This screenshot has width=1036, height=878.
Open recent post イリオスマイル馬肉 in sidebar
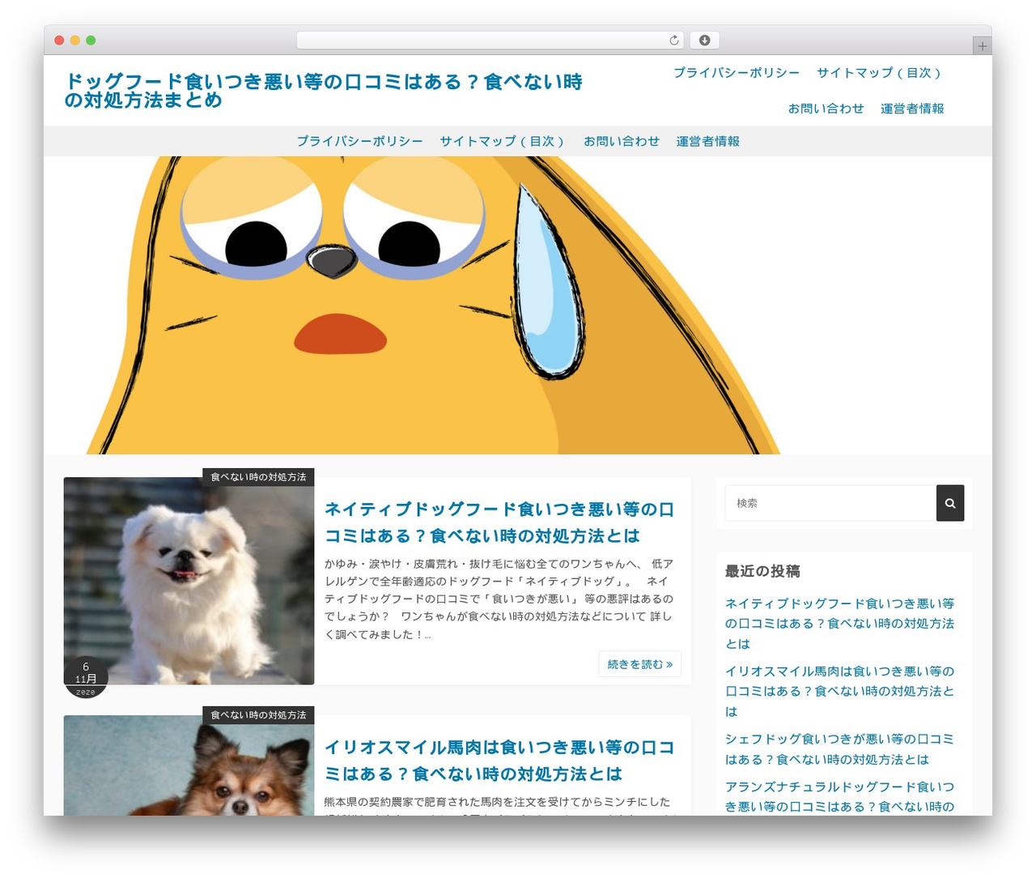[x=840, y=691]
